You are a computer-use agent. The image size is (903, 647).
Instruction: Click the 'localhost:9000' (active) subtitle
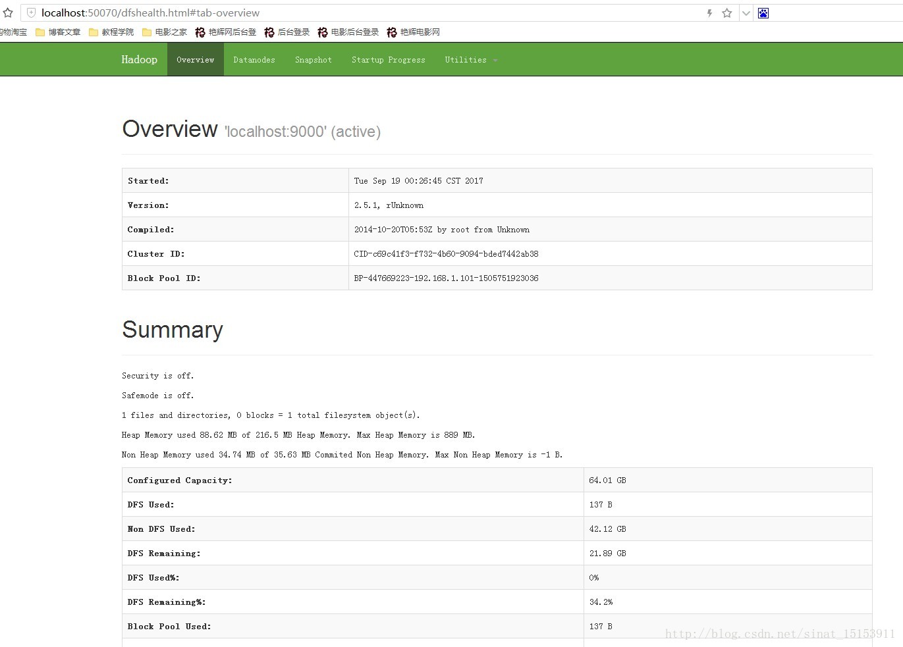pos(303,132)
